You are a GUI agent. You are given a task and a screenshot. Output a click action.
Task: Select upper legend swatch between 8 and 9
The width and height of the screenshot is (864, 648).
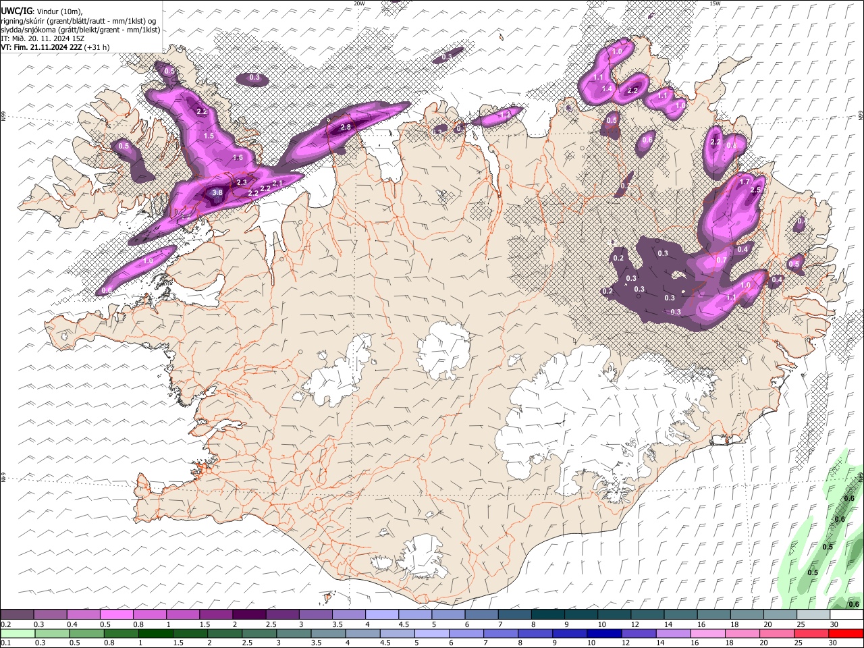coord(547,614)
